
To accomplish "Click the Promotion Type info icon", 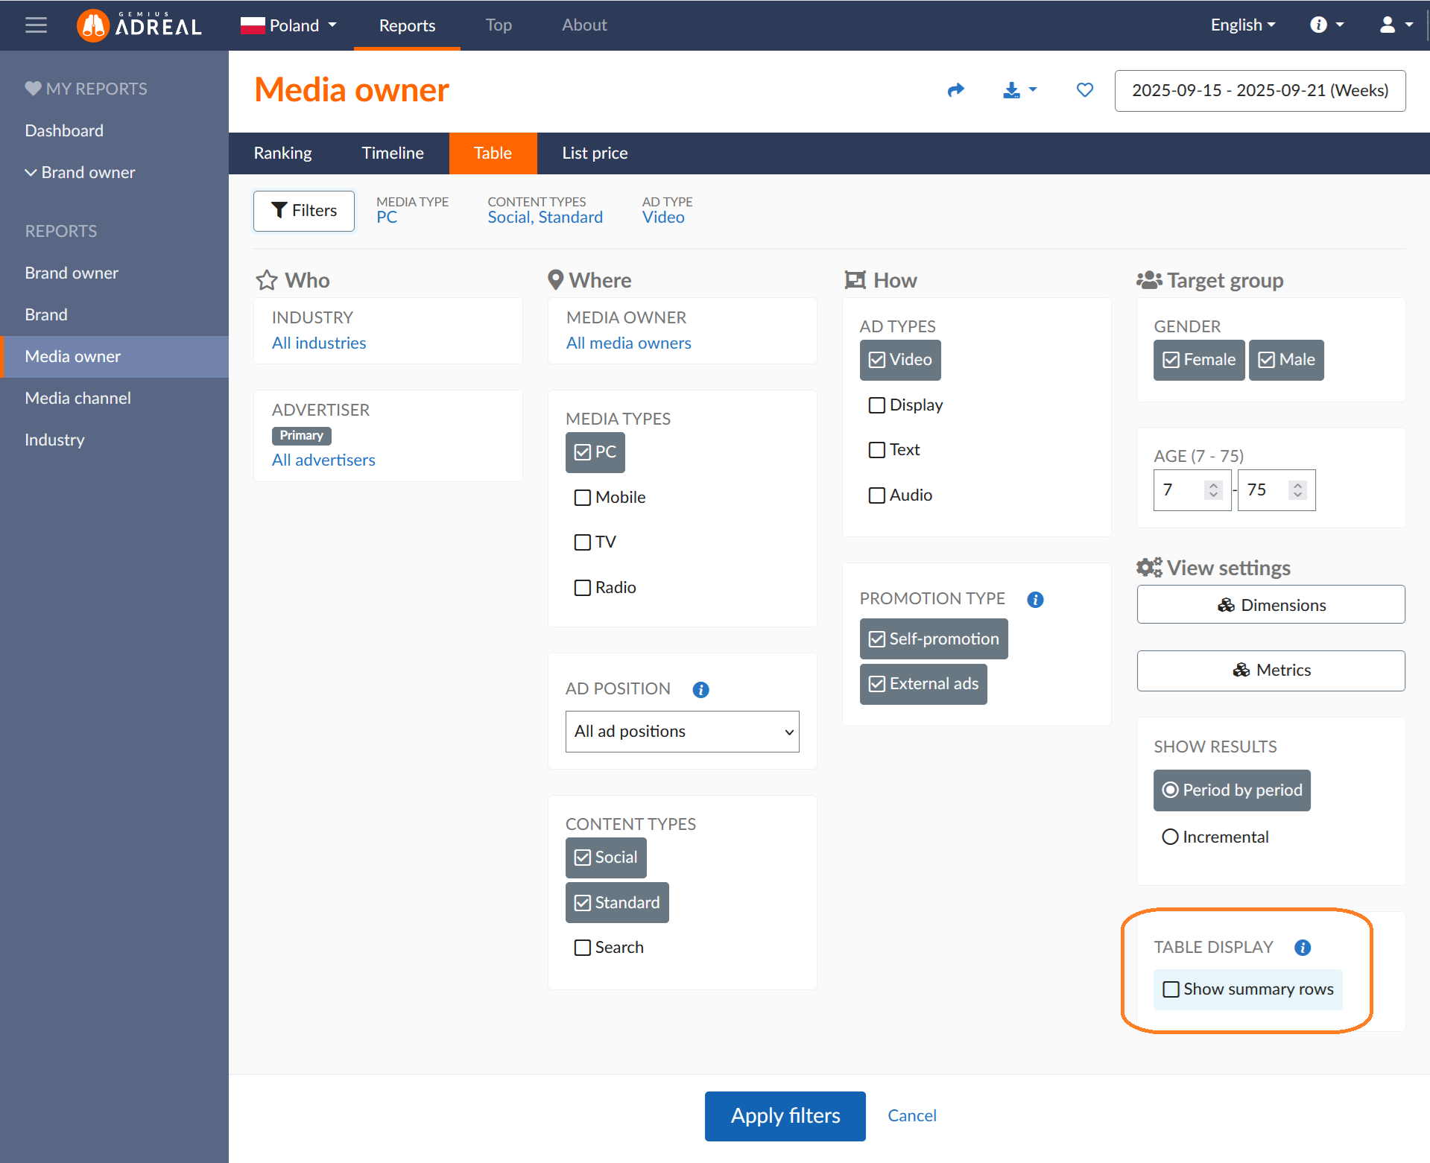I will (x=1034, y=600).
